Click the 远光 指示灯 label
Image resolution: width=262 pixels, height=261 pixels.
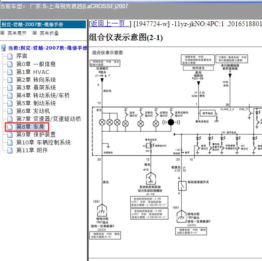[x=133, y=114]
